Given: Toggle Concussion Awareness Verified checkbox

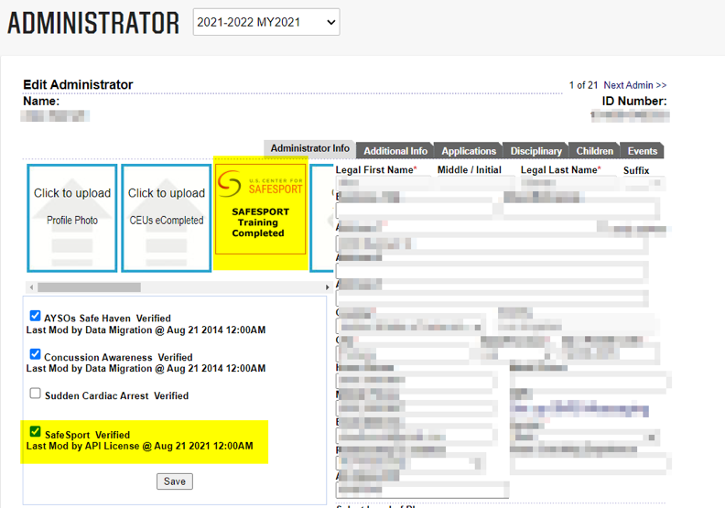Looking at the screenshot, I should [x=35, y=355].
